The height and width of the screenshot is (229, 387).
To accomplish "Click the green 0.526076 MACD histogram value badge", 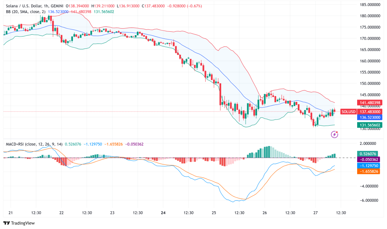I will pyautogui.click(x=368, y=153).
